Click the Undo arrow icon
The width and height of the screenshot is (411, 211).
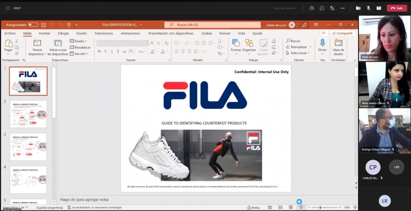click(51, 25)
